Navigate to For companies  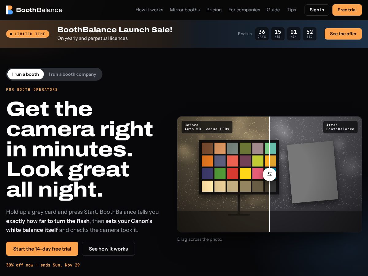[244, 10]
